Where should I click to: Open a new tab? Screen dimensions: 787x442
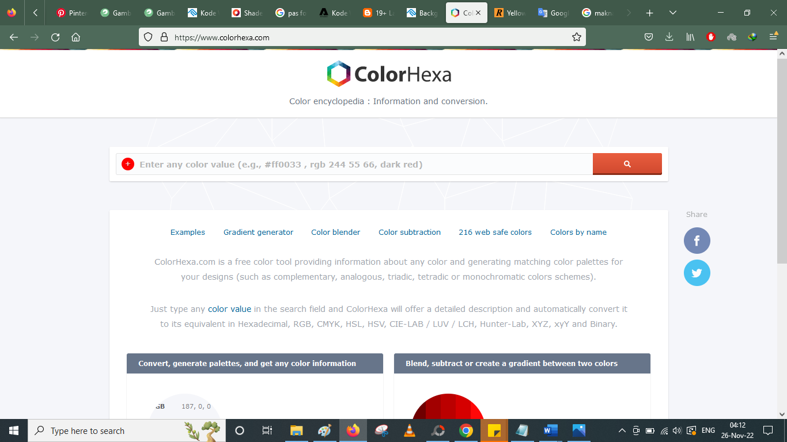[x=650, y=13]
